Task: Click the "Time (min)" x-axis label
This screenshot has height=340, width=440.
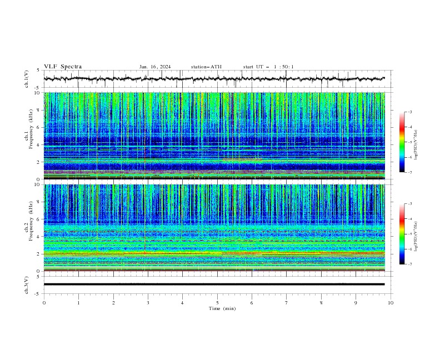Action: (222, 308)
